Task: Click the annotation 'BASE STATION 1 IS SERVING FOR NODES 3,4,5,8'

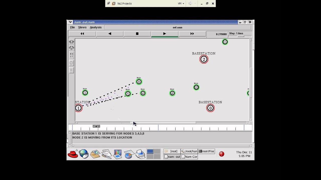Action: tap(108, 133)
